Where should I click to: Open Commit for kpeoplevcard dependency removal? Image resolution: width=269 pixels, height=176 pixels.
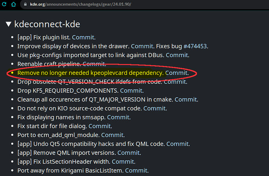[x=176, y=73]
